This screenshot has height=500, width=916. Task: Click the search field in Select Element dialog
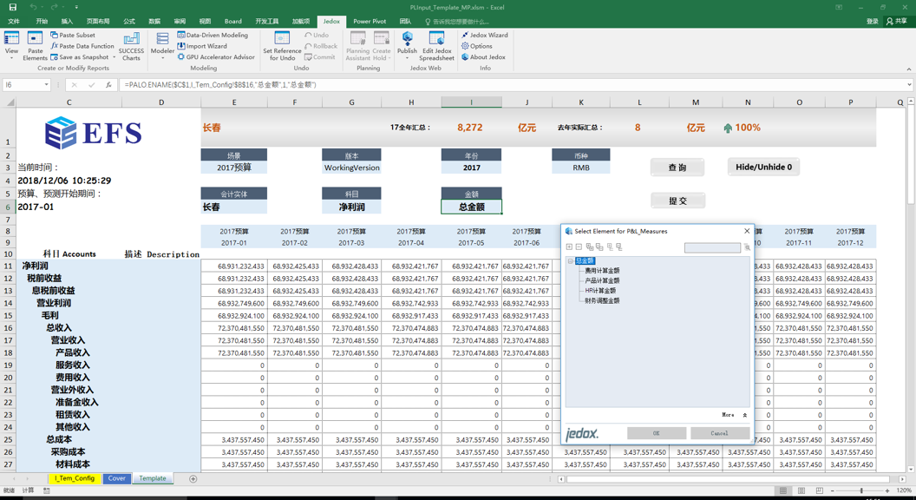point(712,248)
